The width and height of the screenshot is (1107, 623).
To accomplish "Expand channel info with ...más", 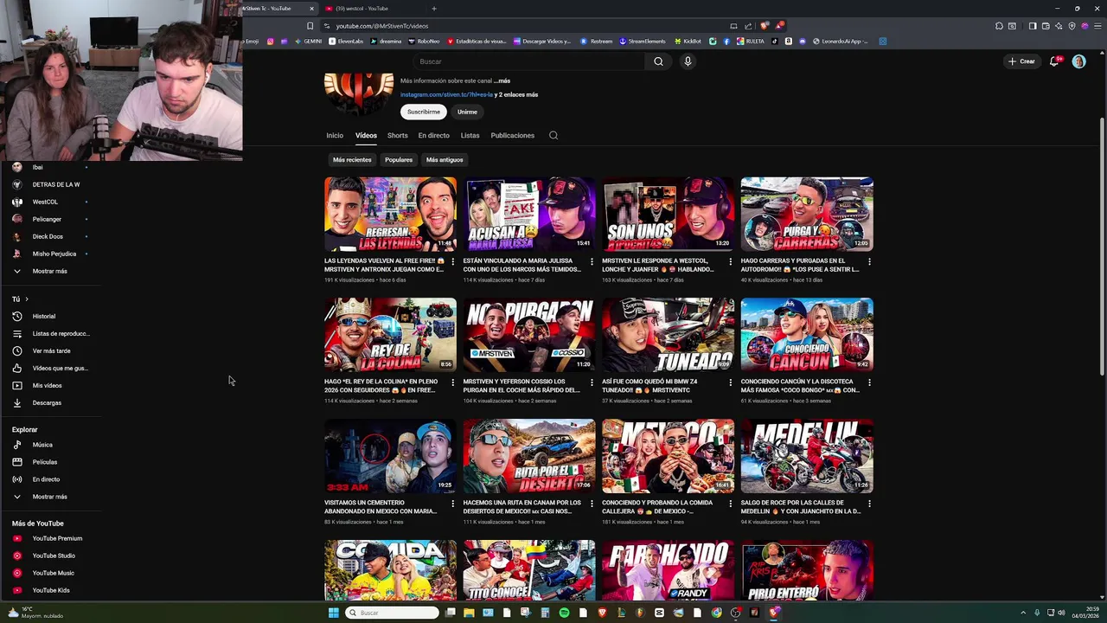I will point(502,80).
